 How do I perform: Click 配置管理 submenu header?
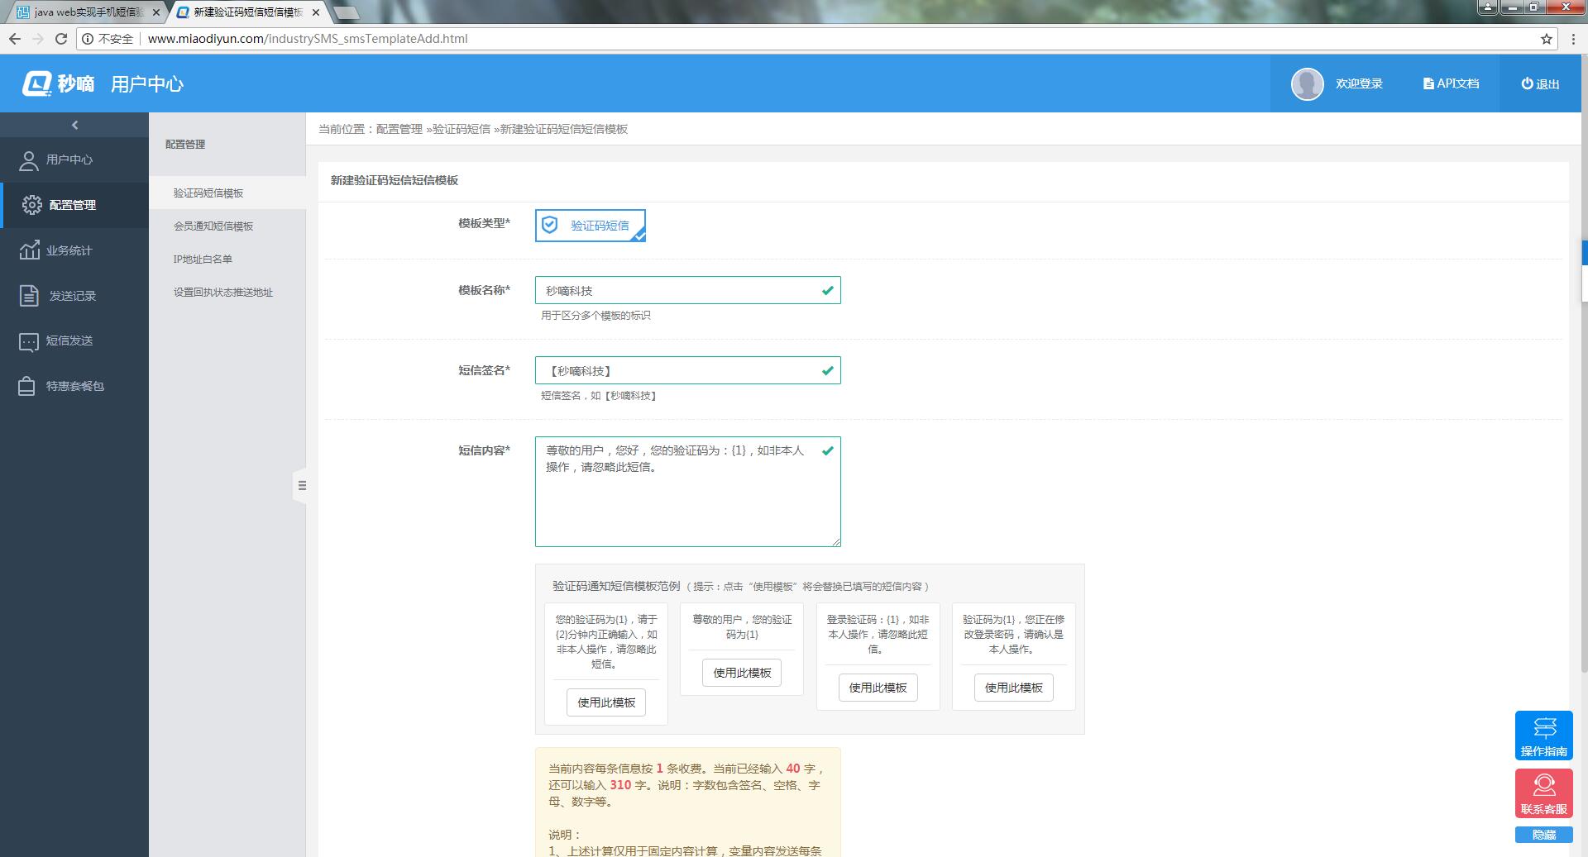coord(185,144)
